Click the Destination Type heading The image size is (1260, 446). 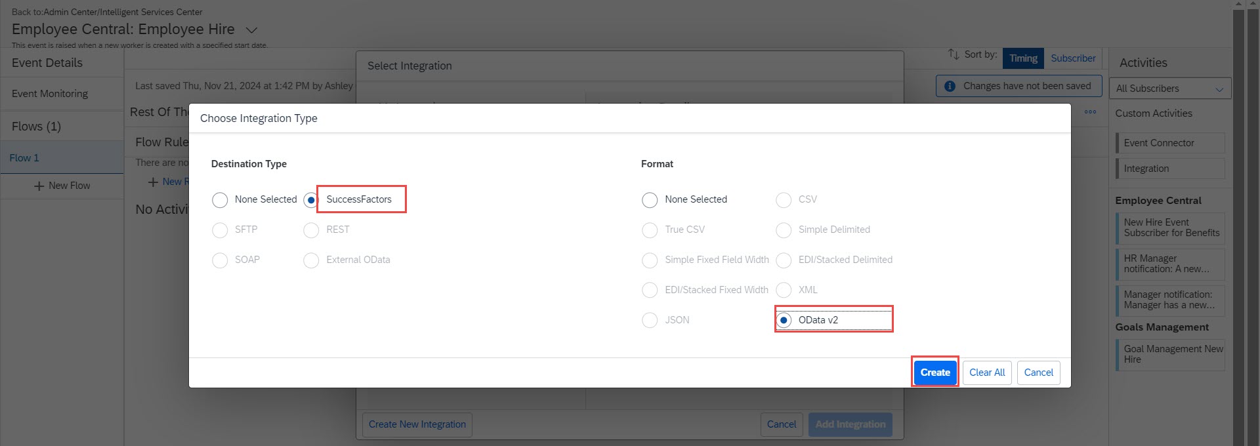tap(249, 164)
